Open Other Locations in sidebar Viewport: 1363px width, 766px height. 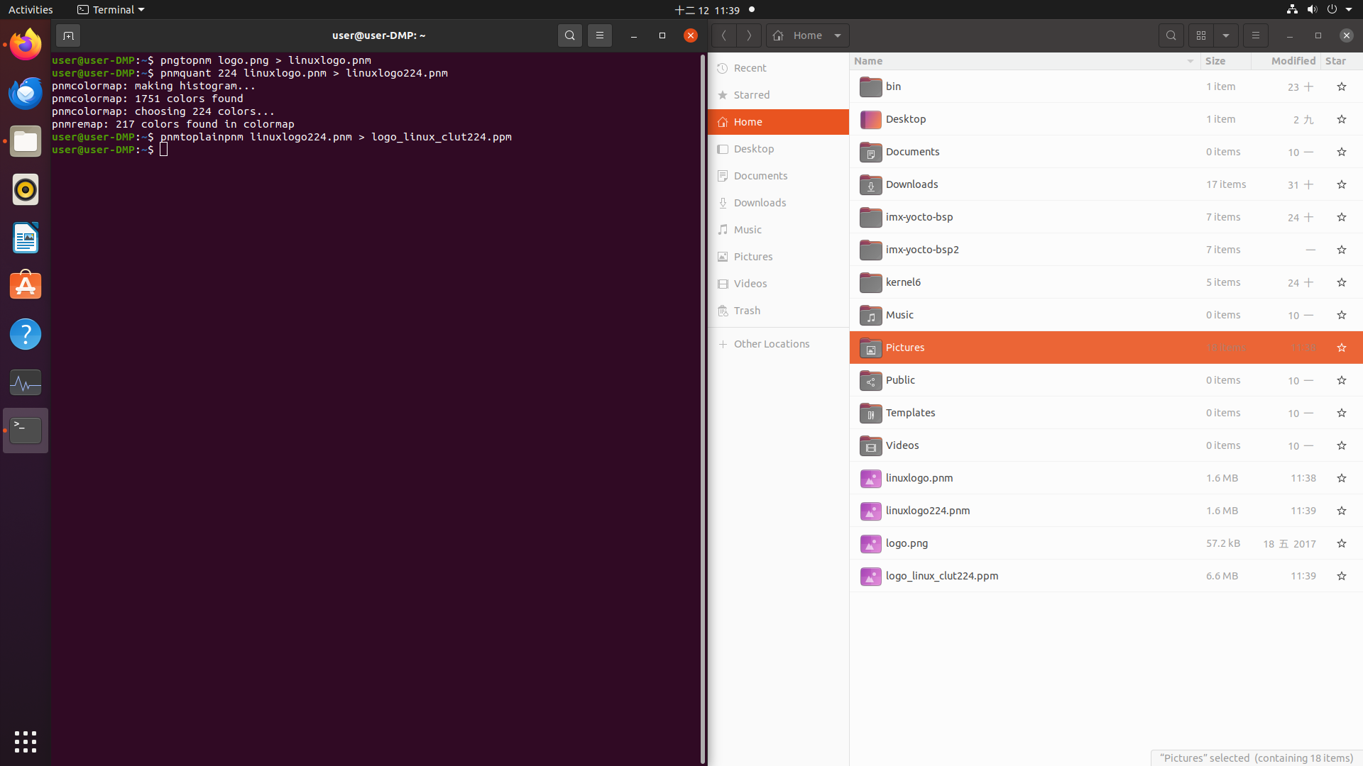pyautogui.click(x=778, y=344)
